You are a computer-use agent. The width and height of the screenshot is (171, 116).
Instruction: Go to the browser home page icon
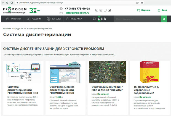pyautogui.click(x=12, y=2)
